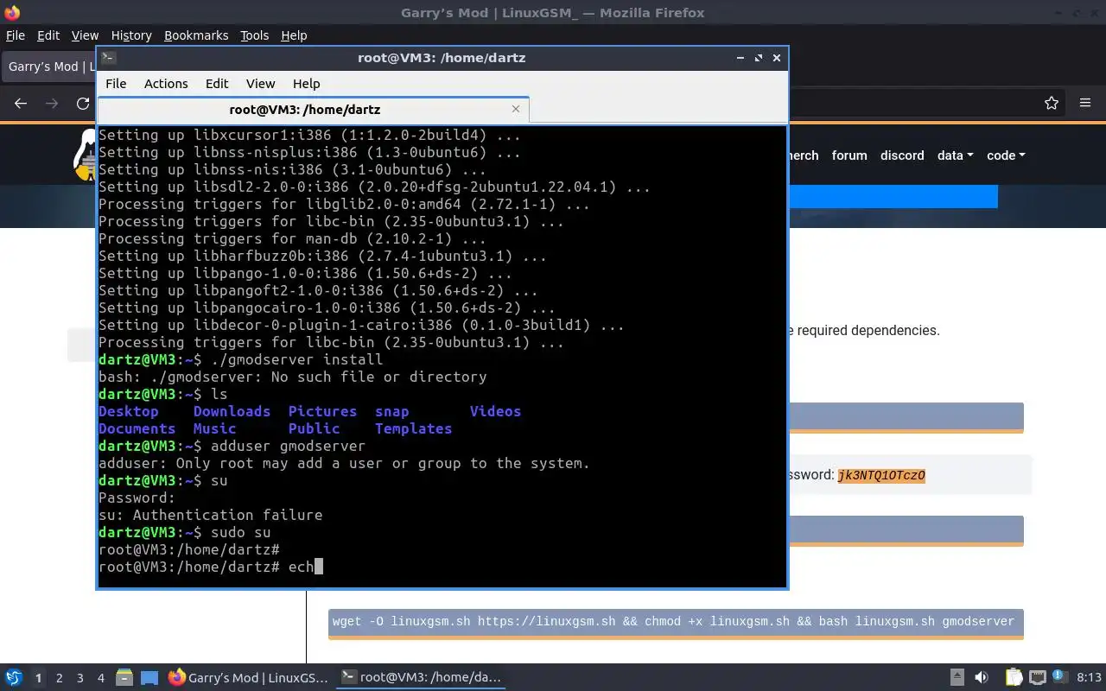Open Firefox Edit menu

pos(48,35)
